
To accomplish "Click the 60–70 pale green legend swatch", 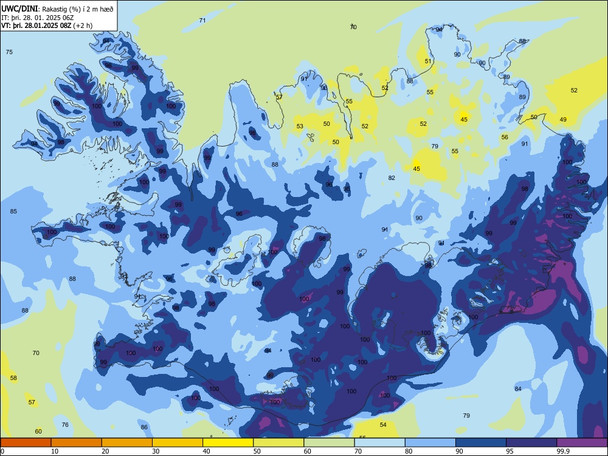I will tap(329, 443).
